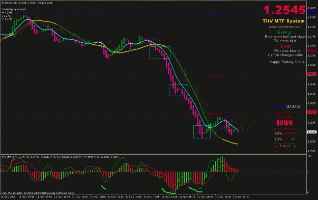The width and height of the screenshot is (318, 200).
Task: Select the 'PA cross blue or' exit line
Action: tap(287, 50)
